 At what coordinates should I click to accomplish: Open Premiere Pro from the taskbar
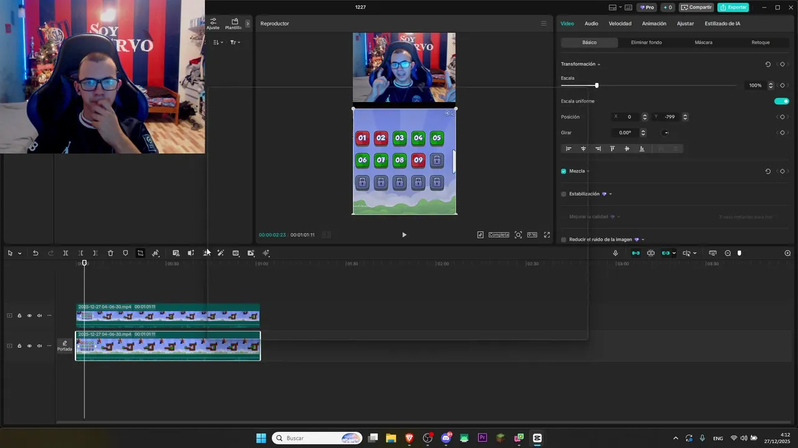coord(483,438)
